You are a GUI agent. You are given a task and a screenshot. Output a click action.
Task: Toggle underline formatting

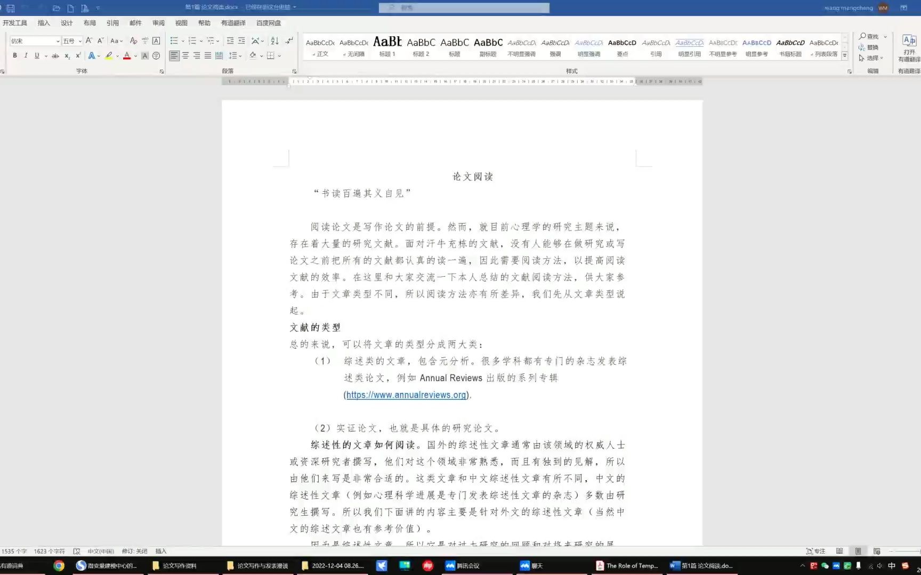tap(37, 55)
